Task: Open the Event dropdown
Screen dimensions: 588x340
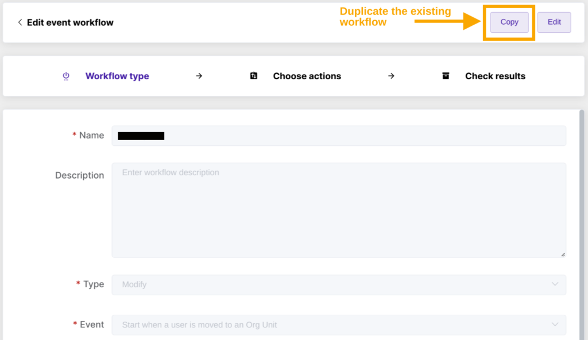Action: pyautogui.click(x=339, y=325)
